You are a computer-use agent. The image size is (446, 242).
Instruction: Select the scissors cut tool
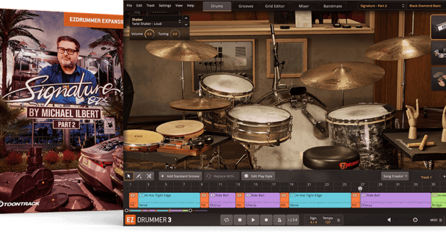click(149, 176)
